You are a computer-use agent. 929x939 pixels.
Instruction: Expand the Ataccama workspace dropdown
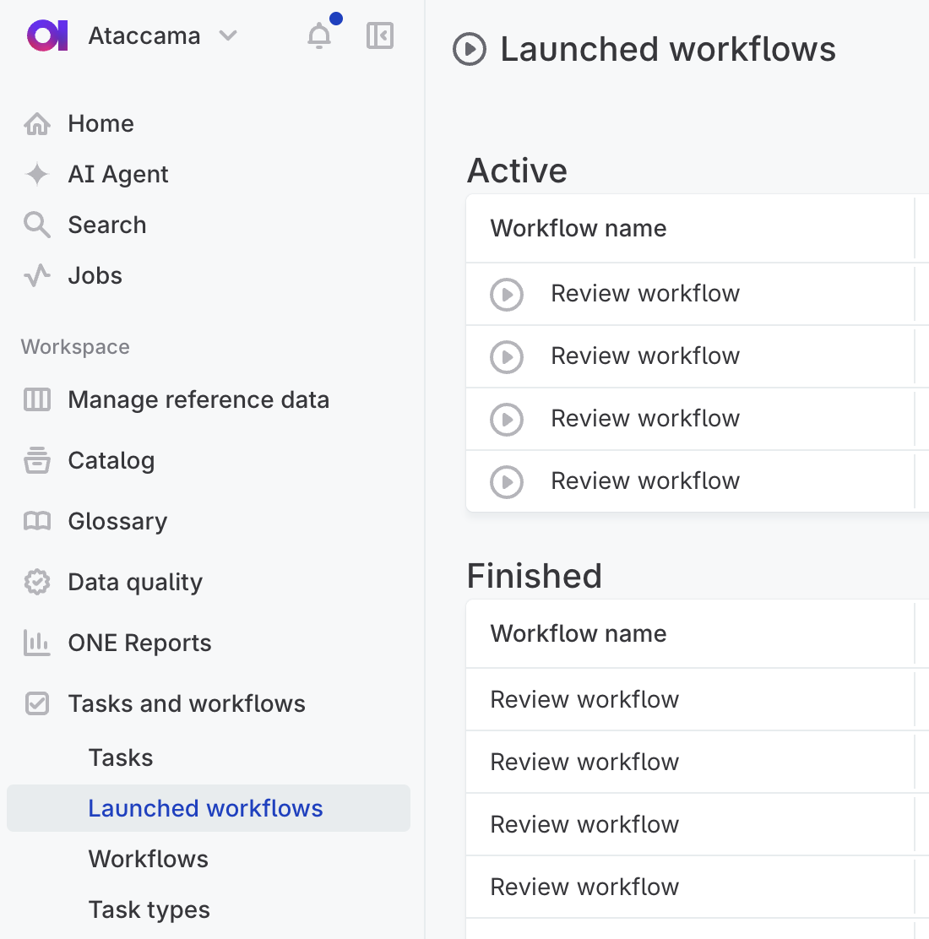228,35
